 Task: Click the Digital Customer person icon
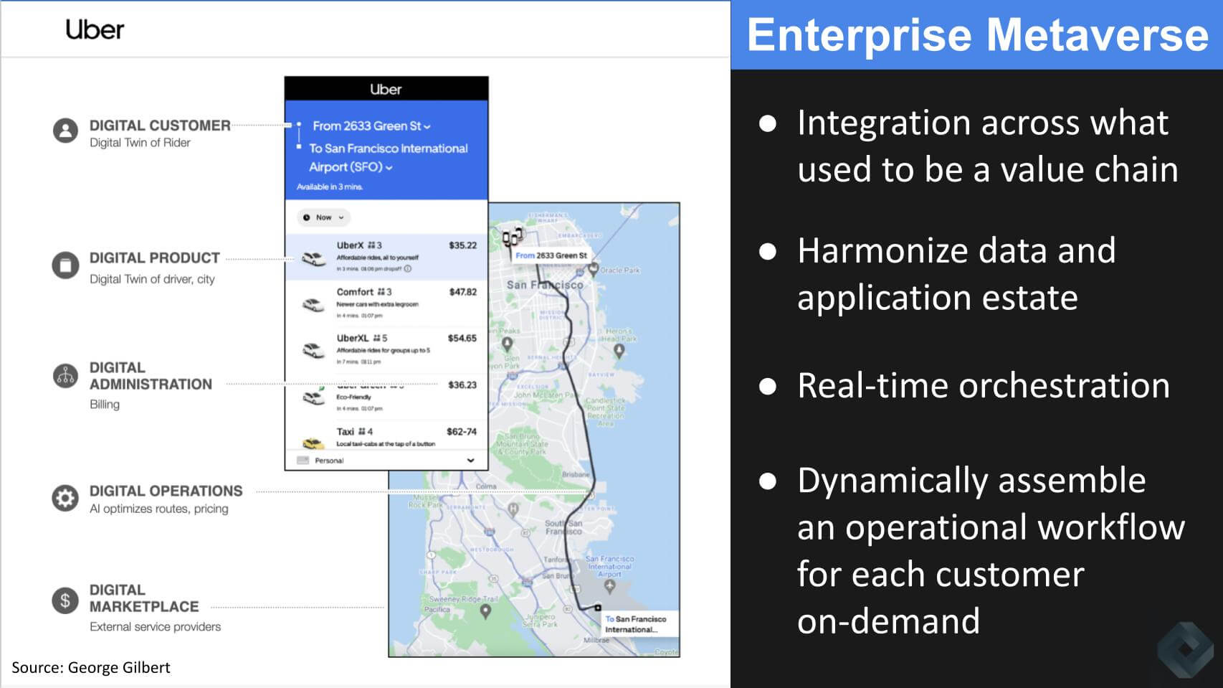65,131
